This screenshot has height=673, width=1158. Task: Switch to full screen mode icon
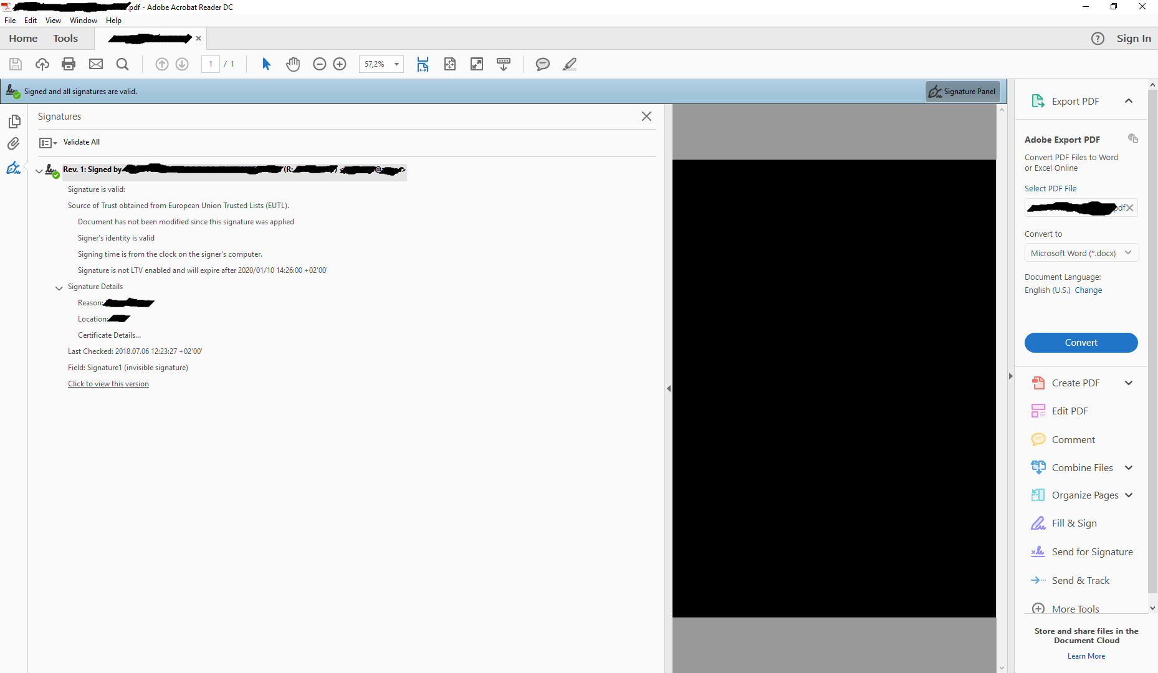[x=477, y=64]
